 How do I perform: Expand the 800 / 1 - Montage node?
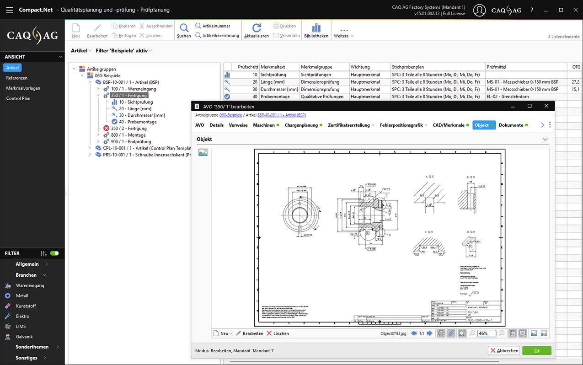coord(98,135)
